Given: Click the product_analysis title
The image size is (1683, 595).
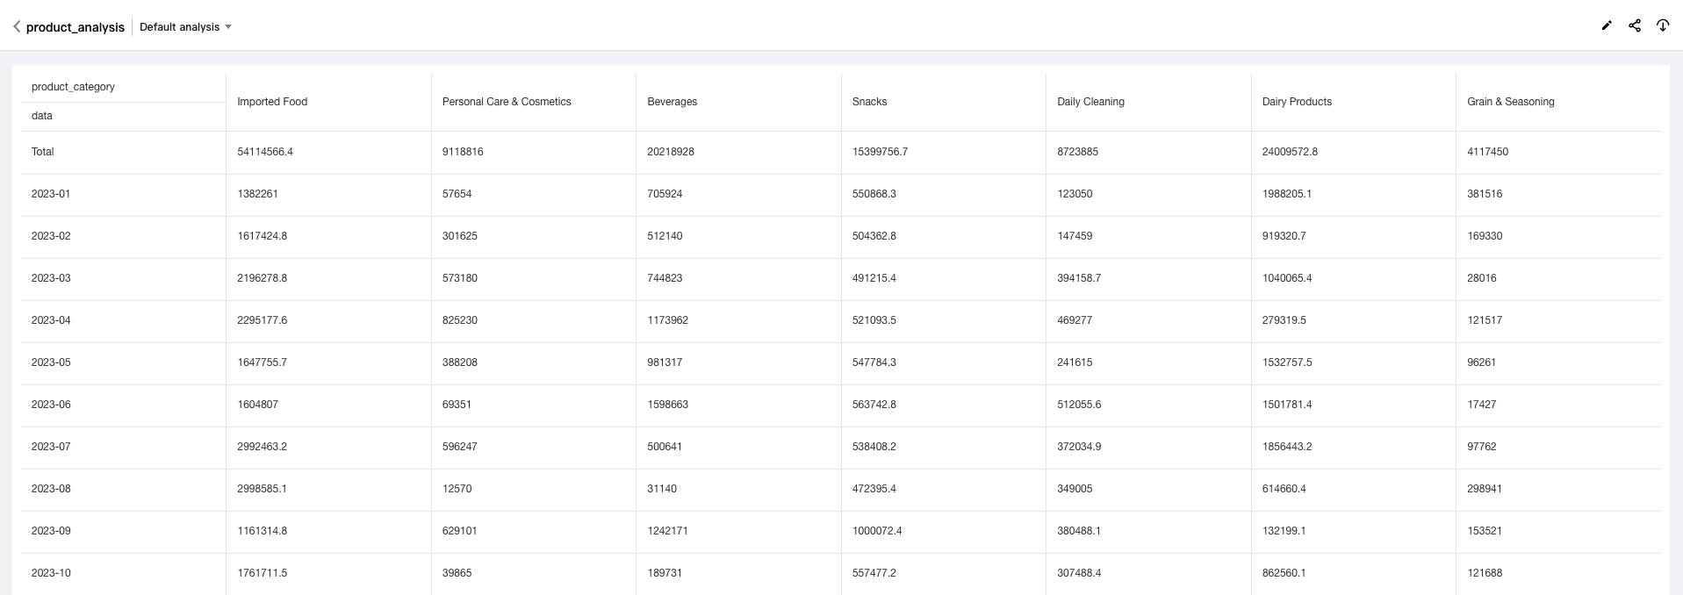Looking at the screenshot, I should [76, 27].
